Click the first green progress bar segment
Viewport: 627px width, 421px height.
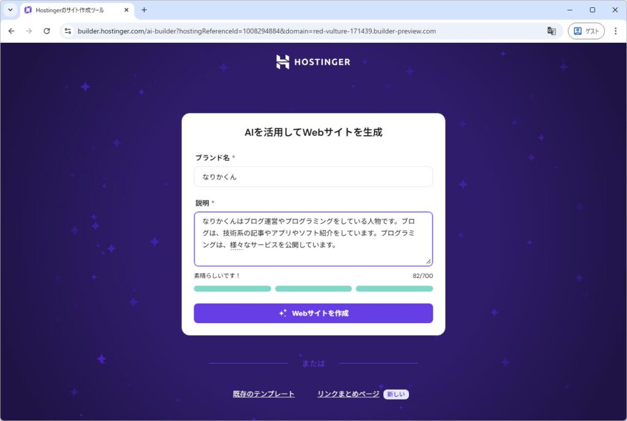232,289
